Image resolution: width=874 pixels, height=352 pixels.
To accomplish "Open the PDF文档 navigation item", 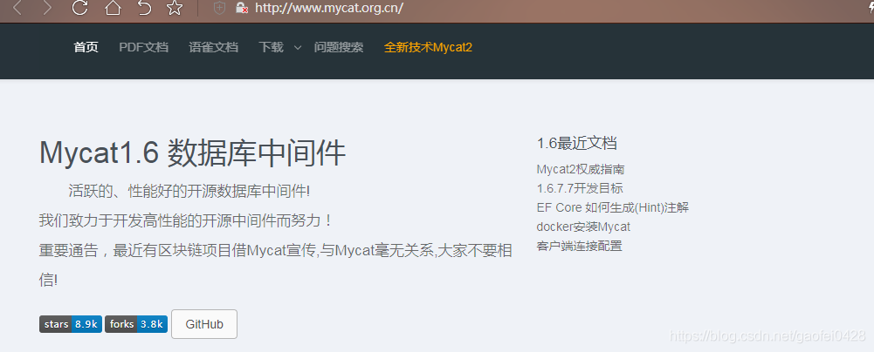I will [143, 47].
